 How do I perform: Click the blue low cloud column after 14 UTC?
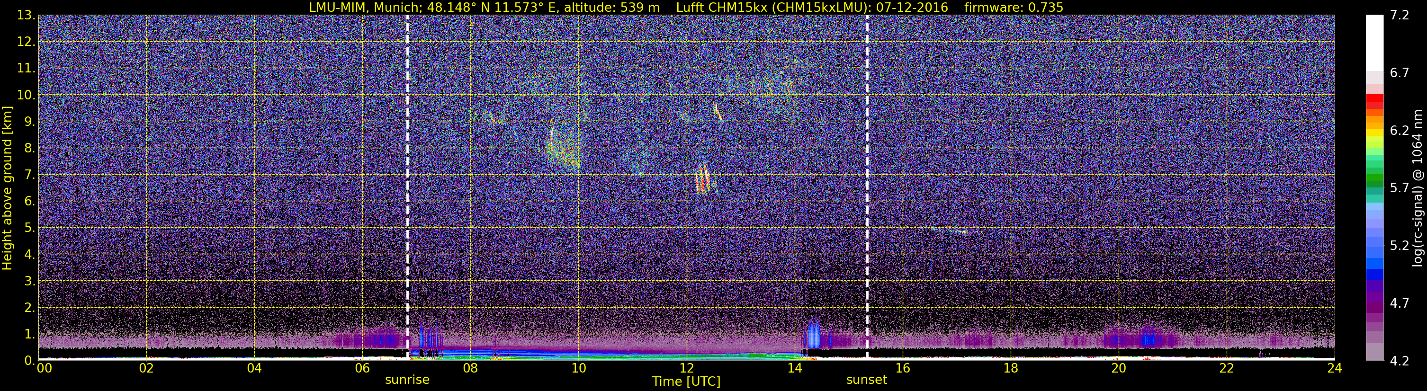click(x=813, y=333)
